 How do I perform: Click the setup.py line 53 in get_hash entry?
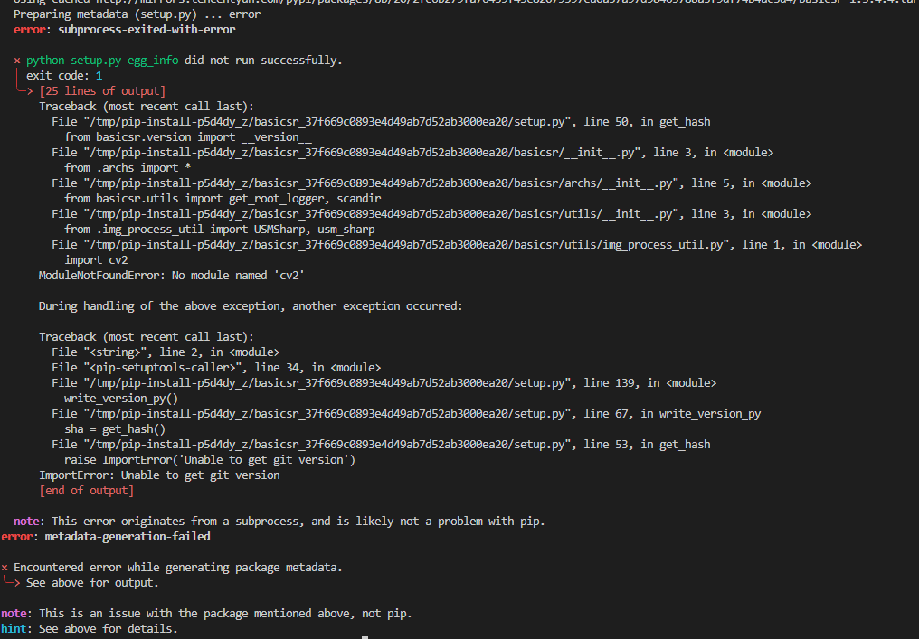click(x=381, y=444)
